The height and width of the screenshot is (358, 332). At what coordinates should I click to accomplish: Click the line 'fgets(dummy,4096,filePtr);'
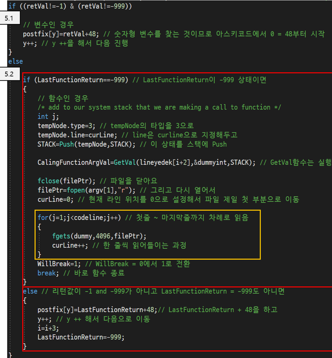(99, 236)
